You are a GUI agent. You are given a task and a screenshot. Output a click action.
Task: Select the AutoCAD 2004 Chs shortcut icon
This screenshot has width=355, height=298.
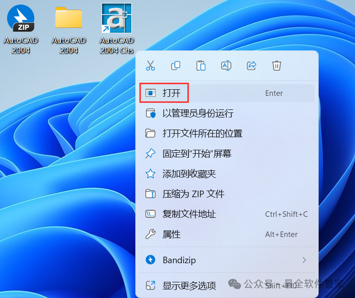pos(117,29)
